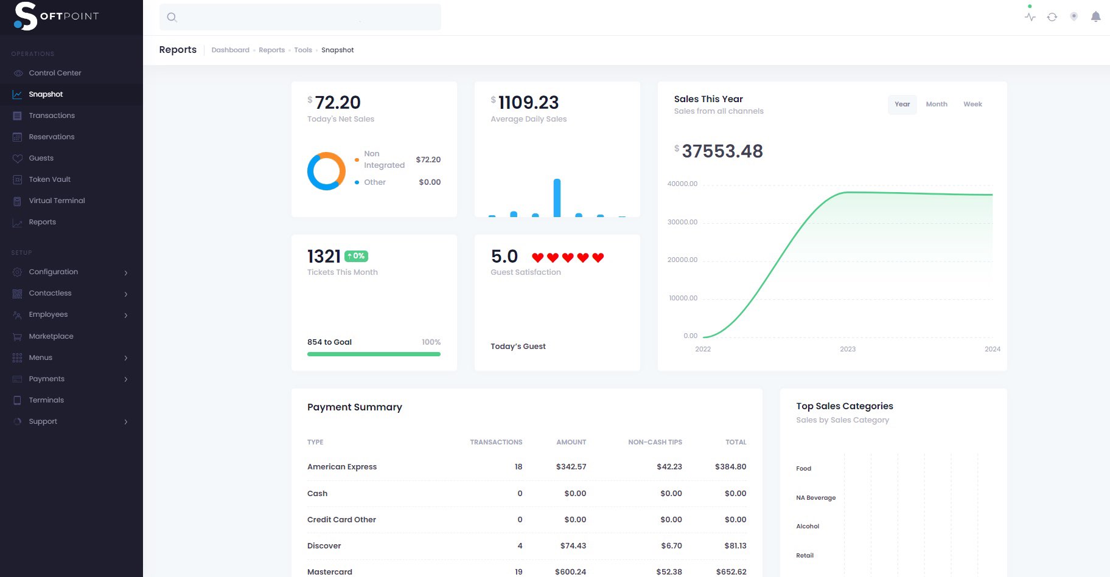
Task: Click the Terminals tablet icon
Action: [18, 400]
